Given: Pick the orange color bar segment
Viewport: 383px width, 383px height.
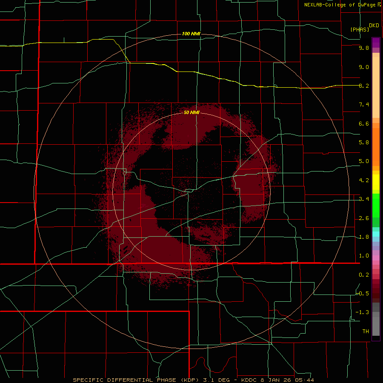Looking at the screenshot, I should 376,147.
